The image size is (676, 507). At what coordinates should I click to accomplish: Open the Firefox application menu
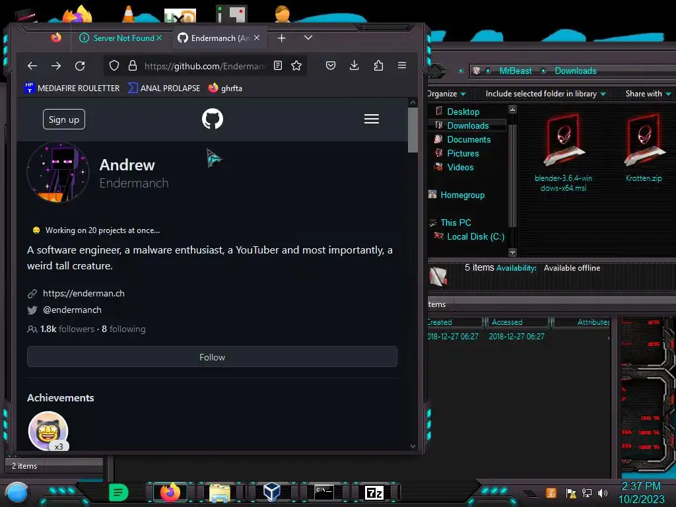tap(402, 65)
